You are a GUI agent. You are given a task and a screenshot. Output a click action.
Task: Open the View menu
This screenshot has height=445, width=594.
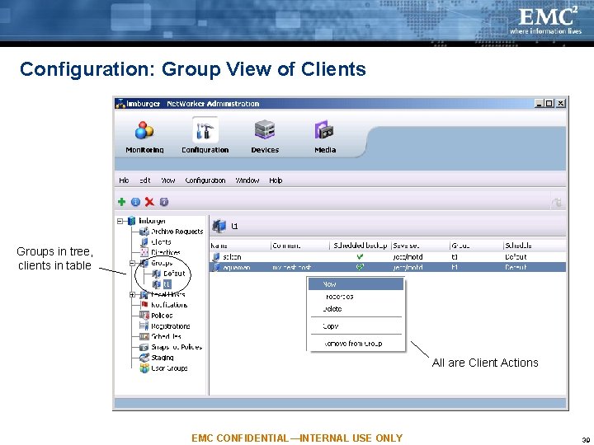tap(167, 180)
